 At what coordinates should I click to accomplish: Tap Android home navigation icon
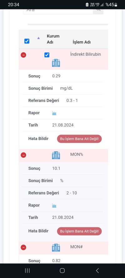(62, 270)
